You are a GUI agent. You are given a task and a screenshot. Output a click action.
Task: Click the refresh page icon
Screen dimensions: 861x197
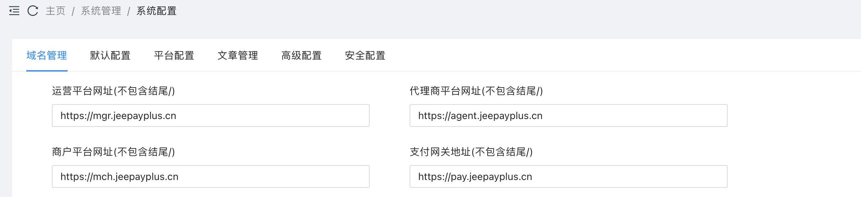click(x=33, y=11)
